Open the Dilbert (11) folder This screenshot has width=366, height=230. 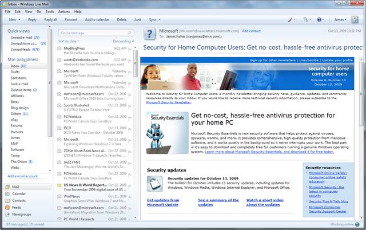click(19, 114)
